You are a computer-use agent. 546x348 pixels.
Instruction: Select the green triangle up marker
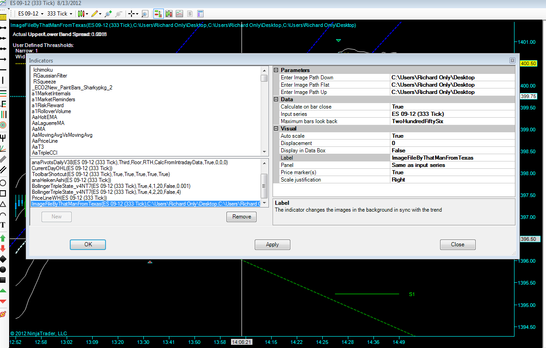tap(3, 291)
